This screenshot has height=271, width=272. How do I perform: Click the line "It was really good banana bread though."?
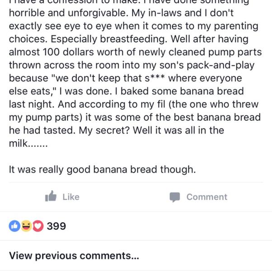103,170
